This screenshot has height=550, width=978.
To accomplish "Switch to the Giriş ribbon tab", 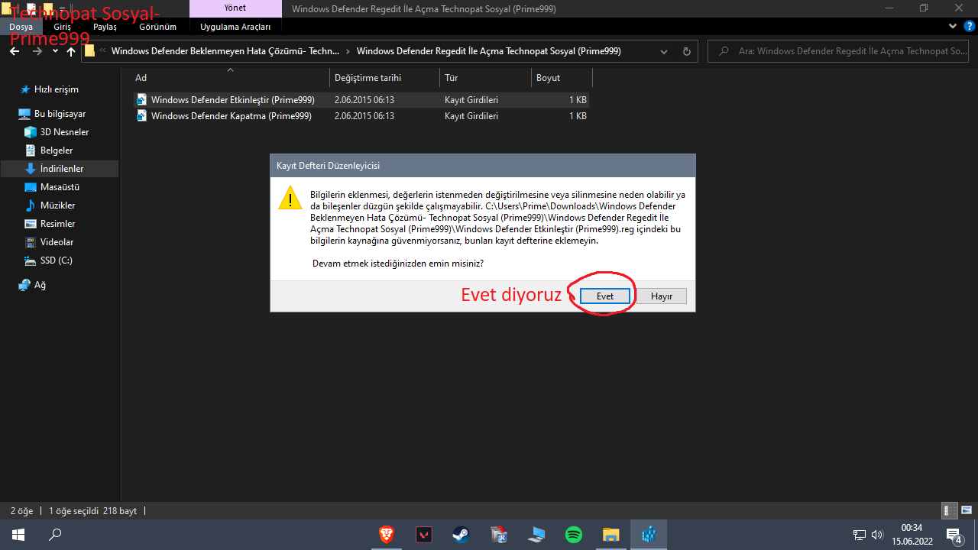I will pyautogui.click(x=63, y=27).
